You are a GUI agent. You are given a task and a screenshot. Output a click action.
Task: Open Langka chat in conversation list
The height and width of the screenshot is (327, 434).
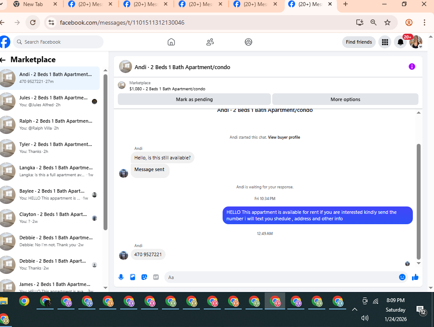[x=50, y=171]
